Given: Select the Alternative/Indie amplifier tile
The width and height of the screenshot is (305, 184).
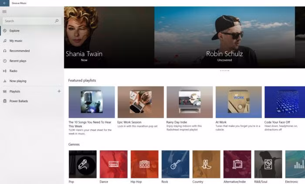Looking at the screenshot, I should [x=237, y=164].
